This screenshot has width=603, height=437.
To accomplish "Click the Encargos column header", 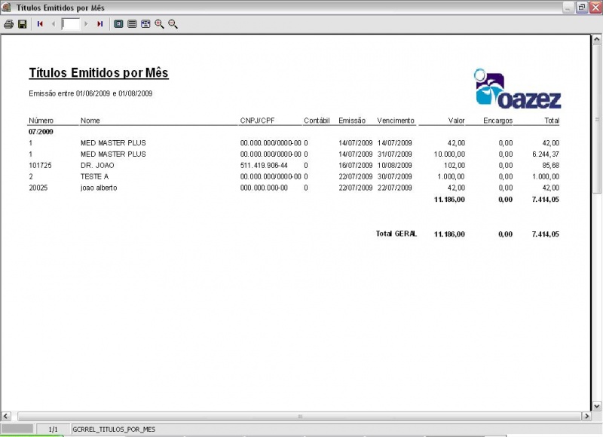I will tap(498, 121).
